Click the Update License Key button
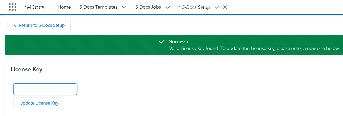The image size is (343, 116). 39,103
